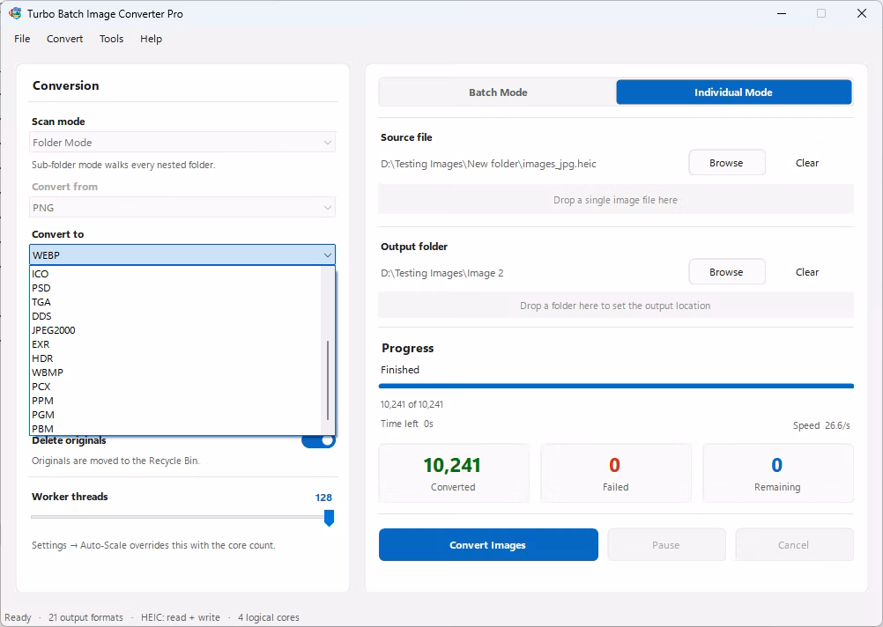Click the 0 Failed counter card

[x=615, y=473]
